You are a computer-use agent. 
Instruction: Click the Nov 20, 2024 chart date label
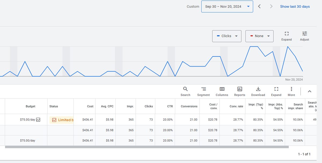294,79
